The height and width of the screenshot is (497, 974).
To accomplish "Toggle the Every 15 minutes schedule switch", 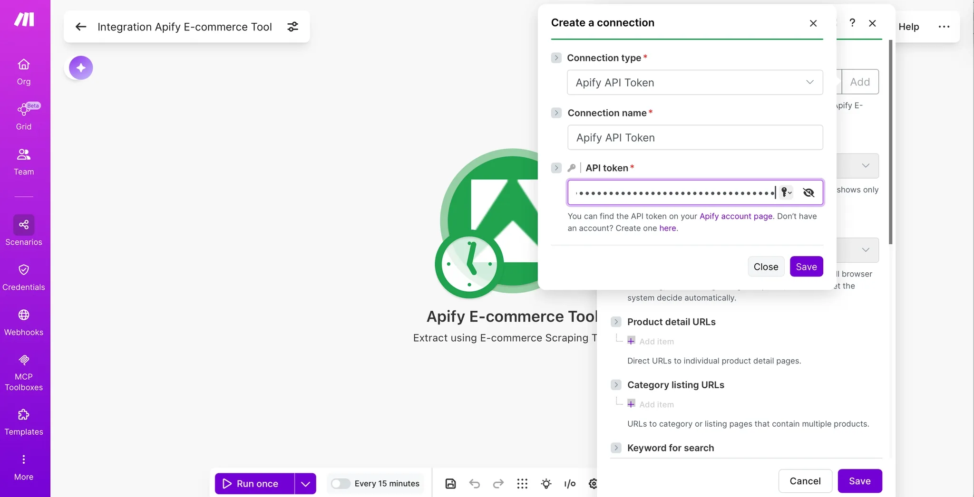I will point(341,484).
